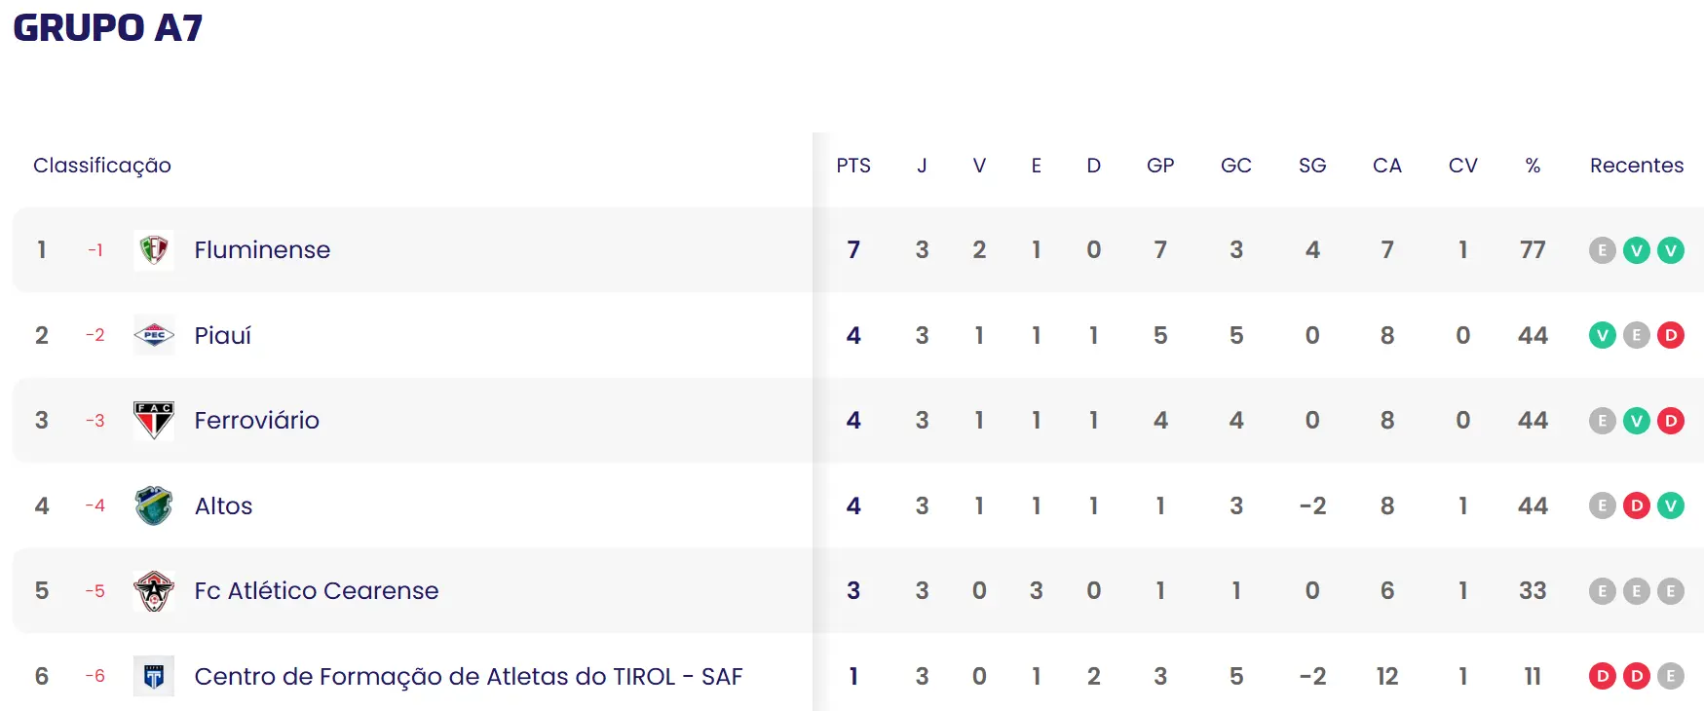Click the Fc Atlético Cearense crest

[154, 591]
